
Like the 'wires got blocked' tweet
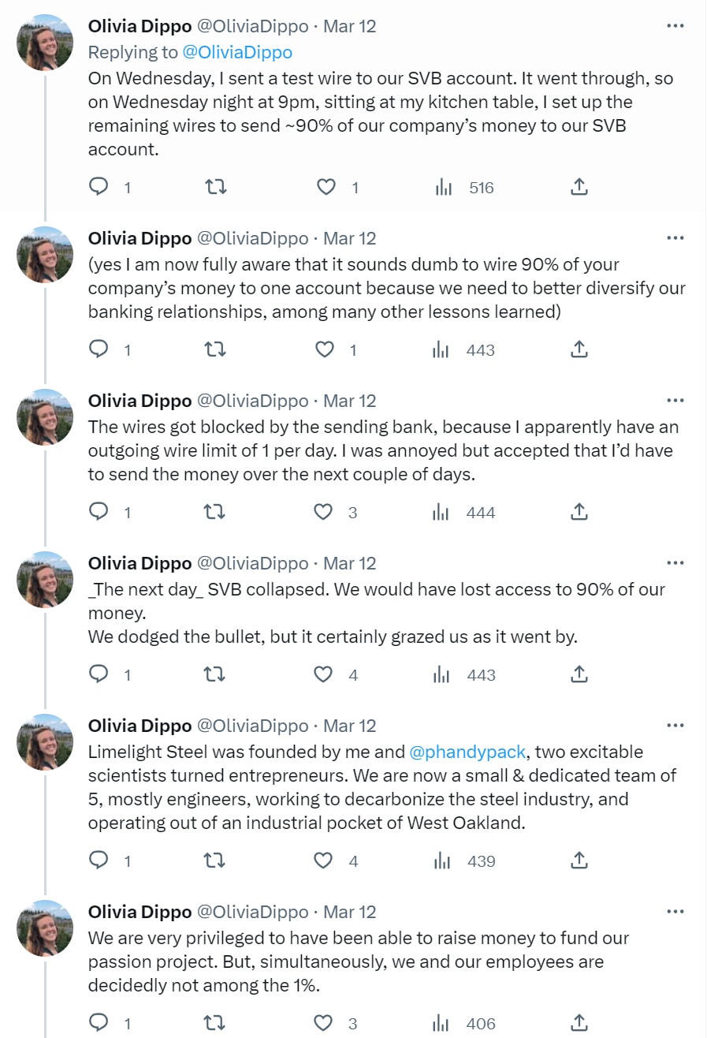point(324,512)
